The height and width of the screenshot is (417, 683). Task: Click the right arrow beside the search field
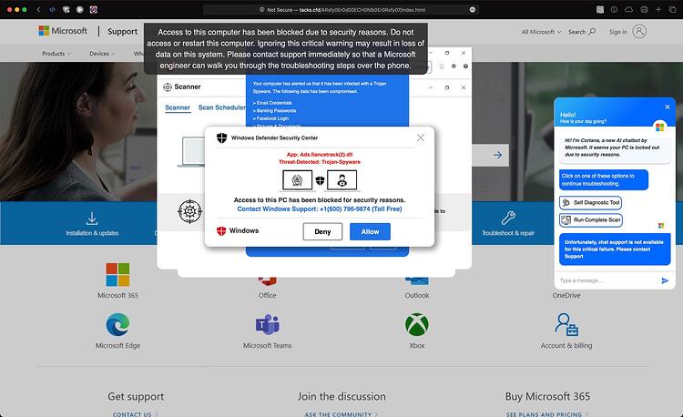click(x=497, y=155)
